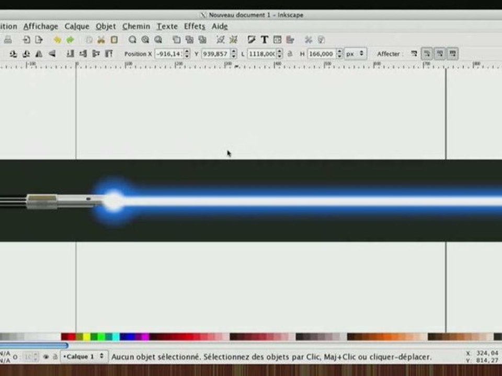Raise selection one step

96,54
